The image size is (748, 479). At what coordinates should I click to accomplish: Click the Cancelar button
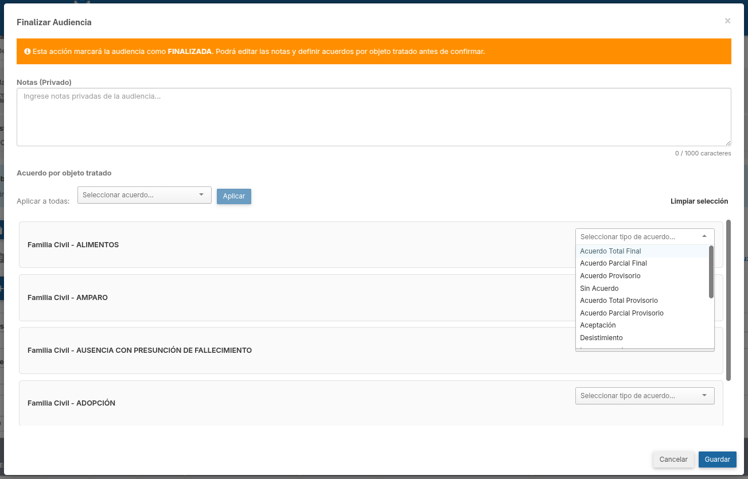[x=673, y=459]
